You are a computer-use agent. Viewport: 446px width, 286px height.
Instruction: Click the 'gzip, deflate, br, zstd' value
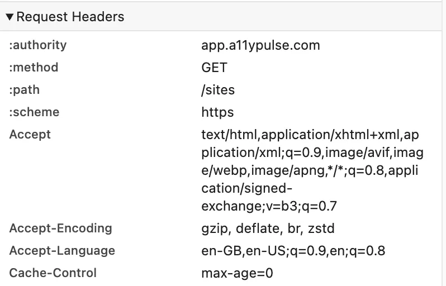coord(268,228)
